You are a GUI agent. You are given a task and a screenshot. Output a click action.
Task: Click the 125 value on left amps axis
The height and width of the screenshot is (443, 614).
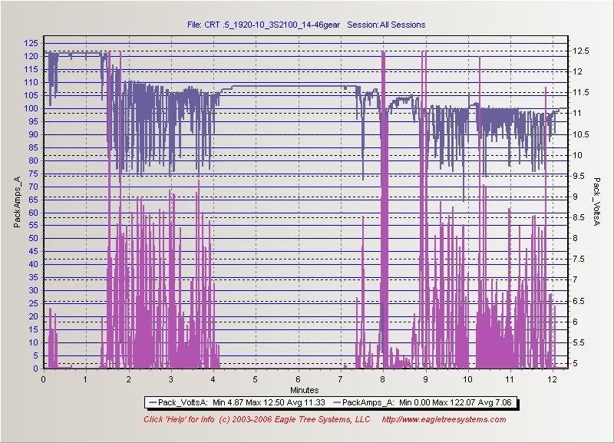32,43
